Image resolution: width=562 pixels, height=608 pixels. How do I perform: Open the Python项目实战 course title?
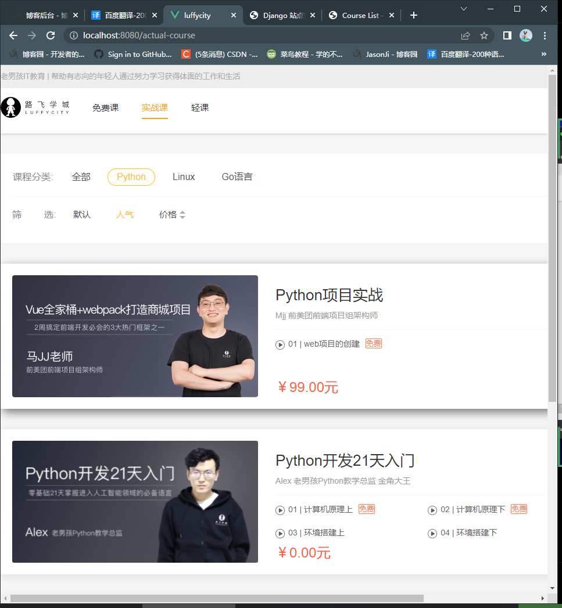tap(329, 295)
